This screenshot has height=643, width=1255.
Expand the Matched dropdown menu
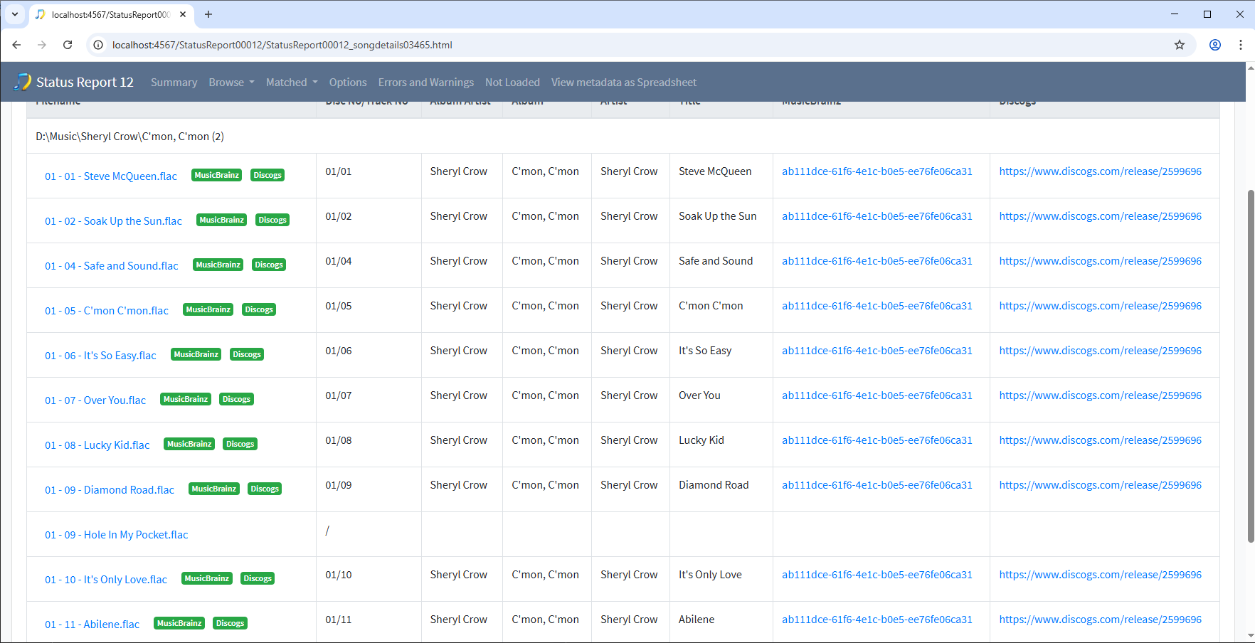point(292,83)
